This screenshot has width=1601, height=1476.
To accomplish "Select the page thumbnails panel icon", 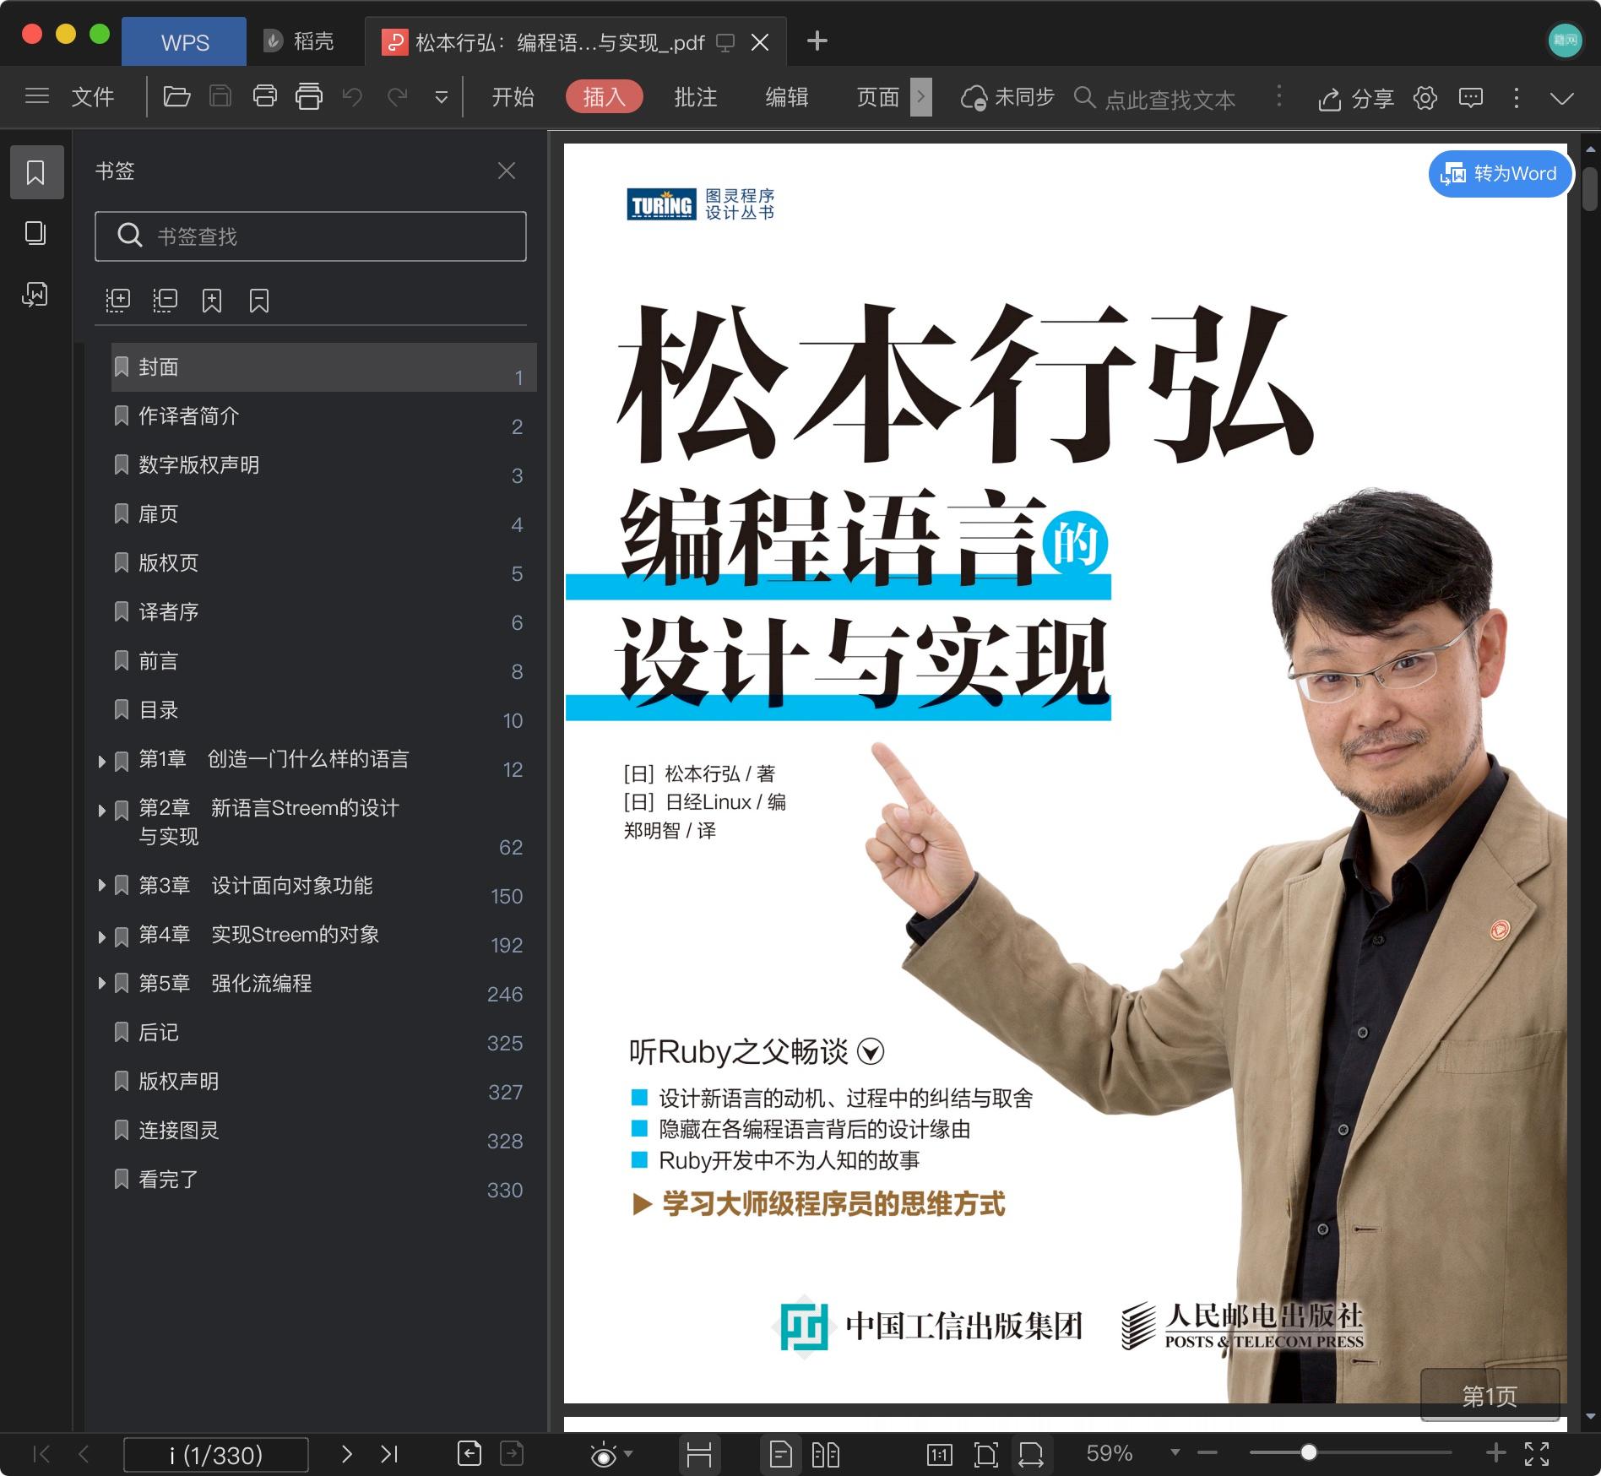I will point(35,233).
